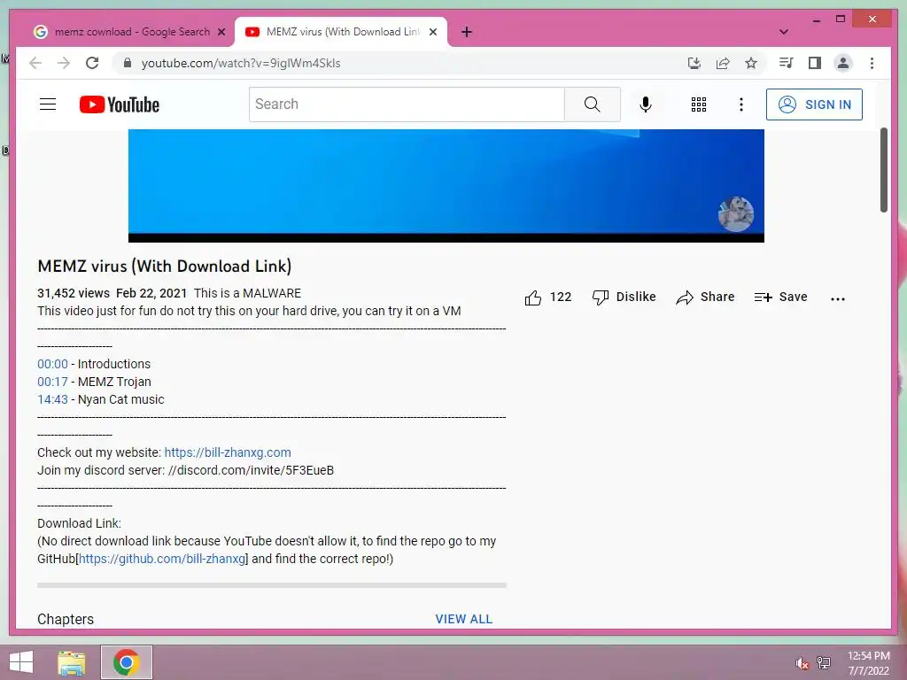Open Chrome profile avatar

(843, 63)
